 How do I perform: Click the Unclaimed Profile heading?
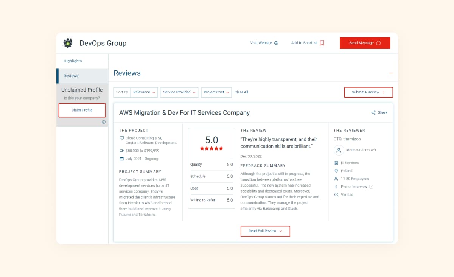[82, 90]
